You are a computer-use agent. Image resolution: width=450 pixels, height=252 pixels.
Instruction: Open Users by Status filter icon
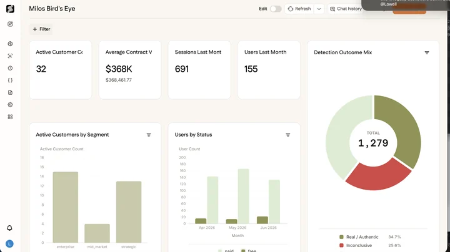288,135
